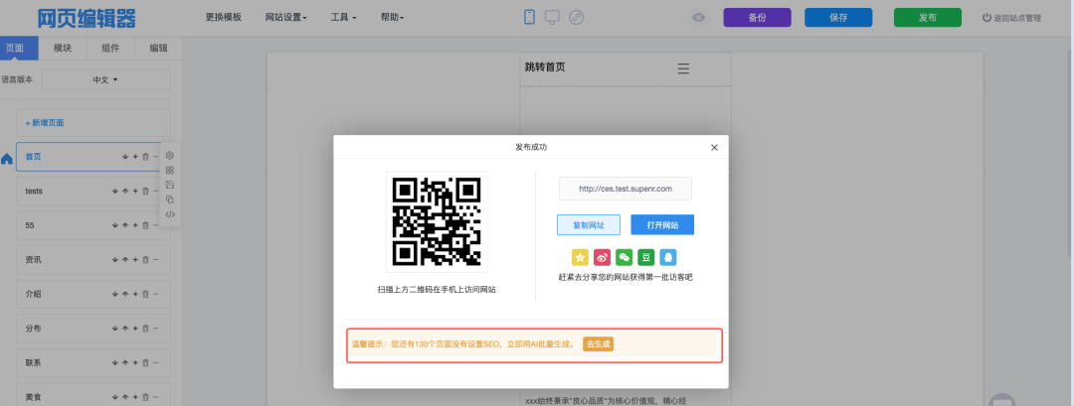Click the blue 保存 button
Image resolution: width=1074 pixels, height=406 pixels.
(838, 18)
